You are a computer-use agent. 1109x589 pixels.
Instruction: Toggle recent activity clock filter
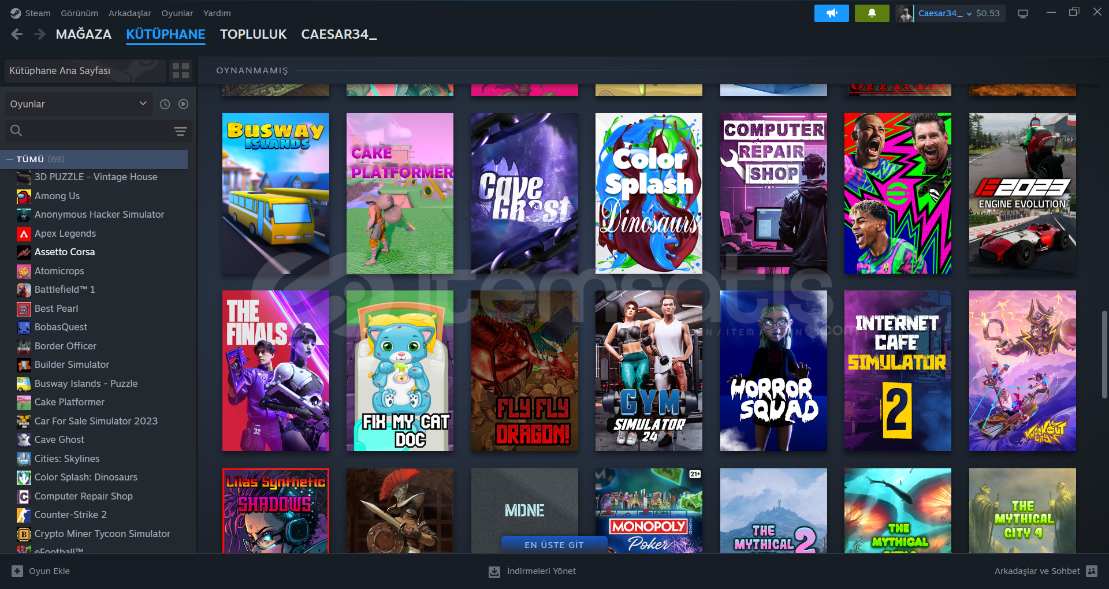click(x=165, y=104)
